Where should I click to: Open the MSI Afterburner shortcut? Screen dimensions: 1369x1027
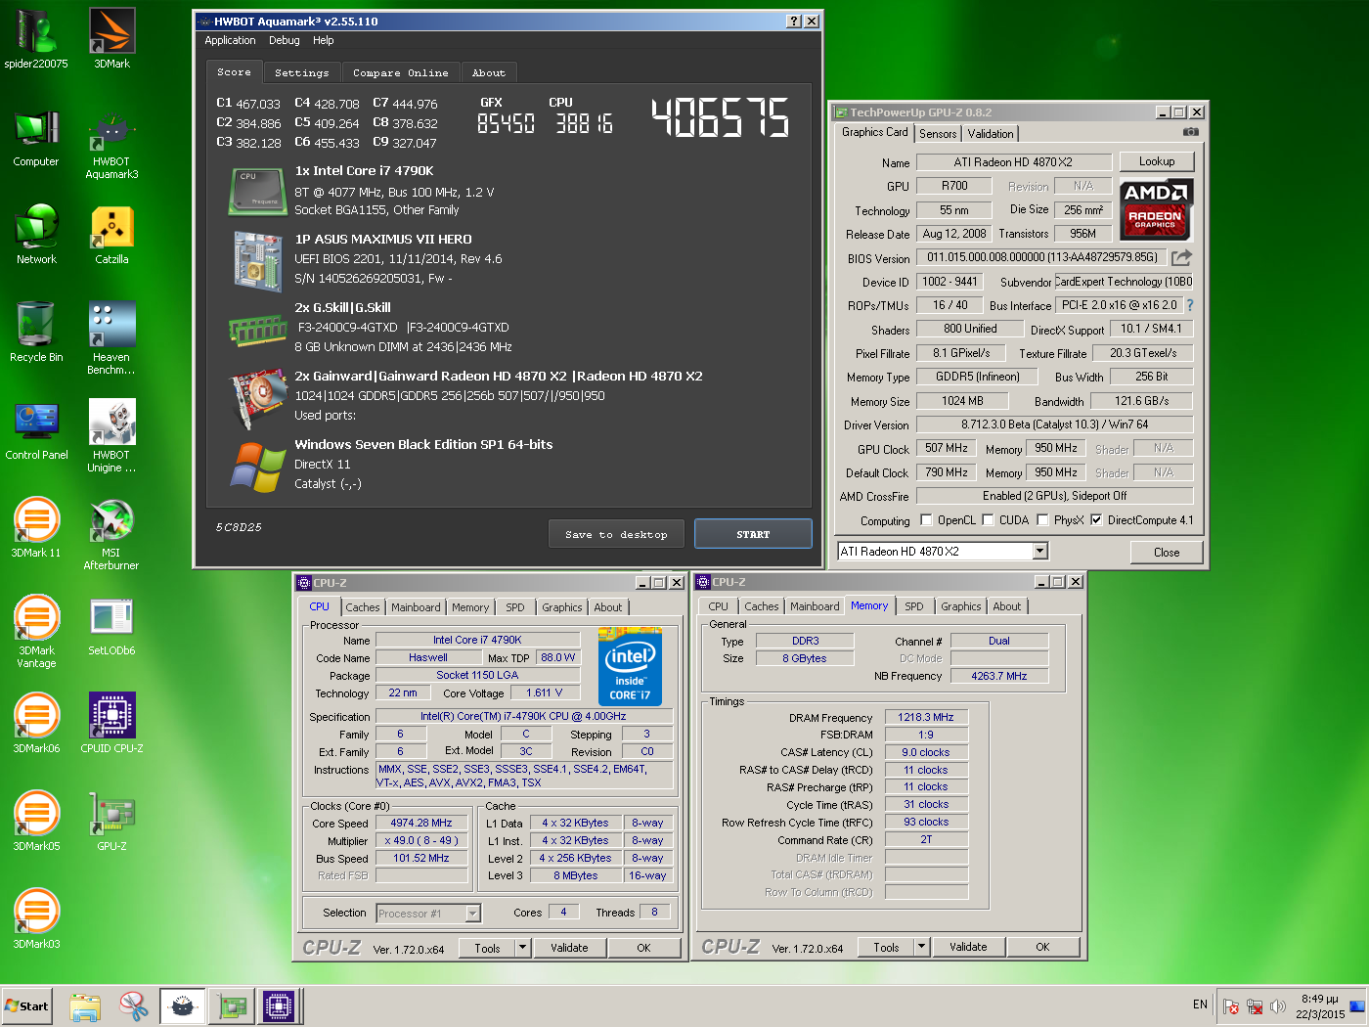pyautogui.click(x=111, y=535)
